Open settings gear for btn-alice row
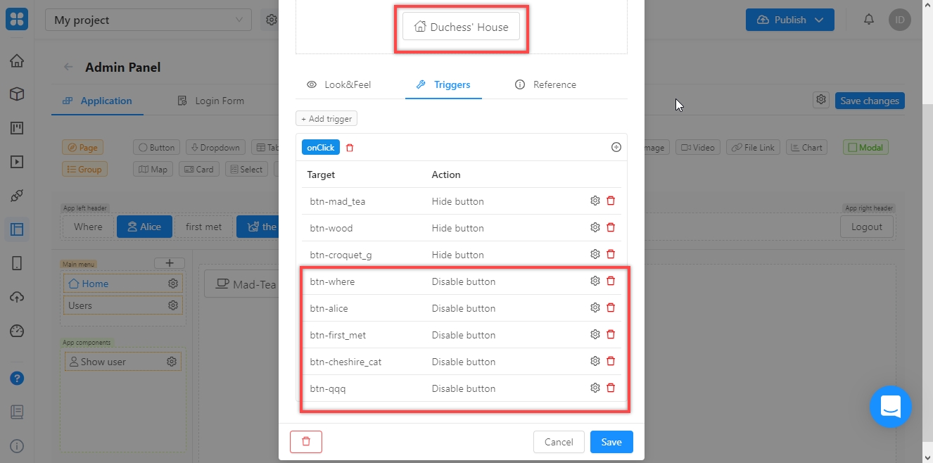The height and width of the screenshot is (463, 933). [x=595, y=308]
